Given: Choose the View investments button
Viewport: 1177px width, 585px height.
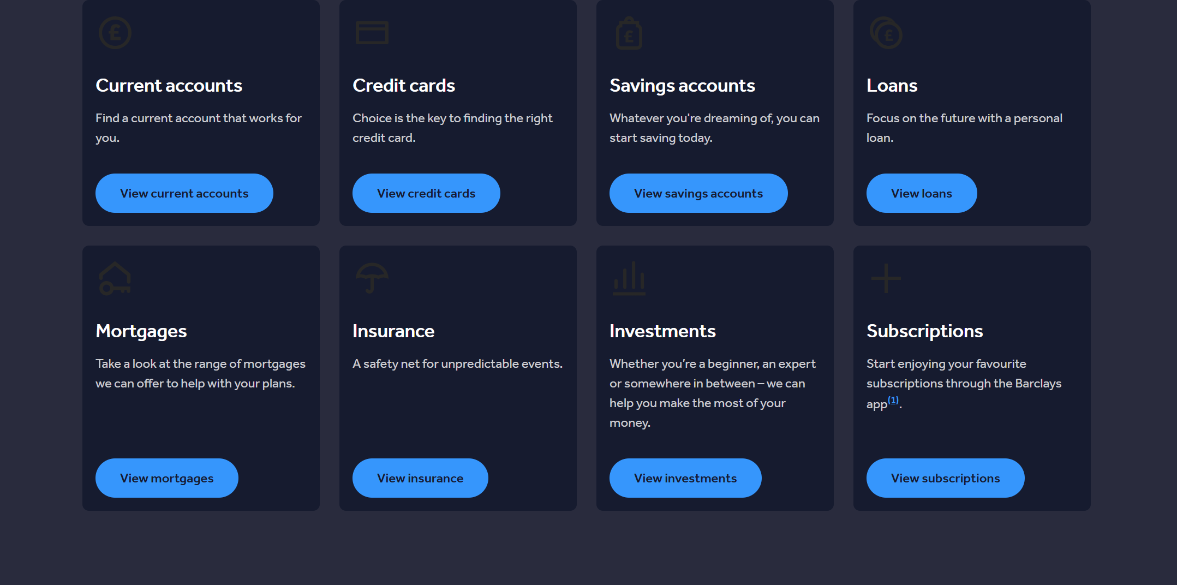Looking at the screenshot, I should tap(685, 478).
